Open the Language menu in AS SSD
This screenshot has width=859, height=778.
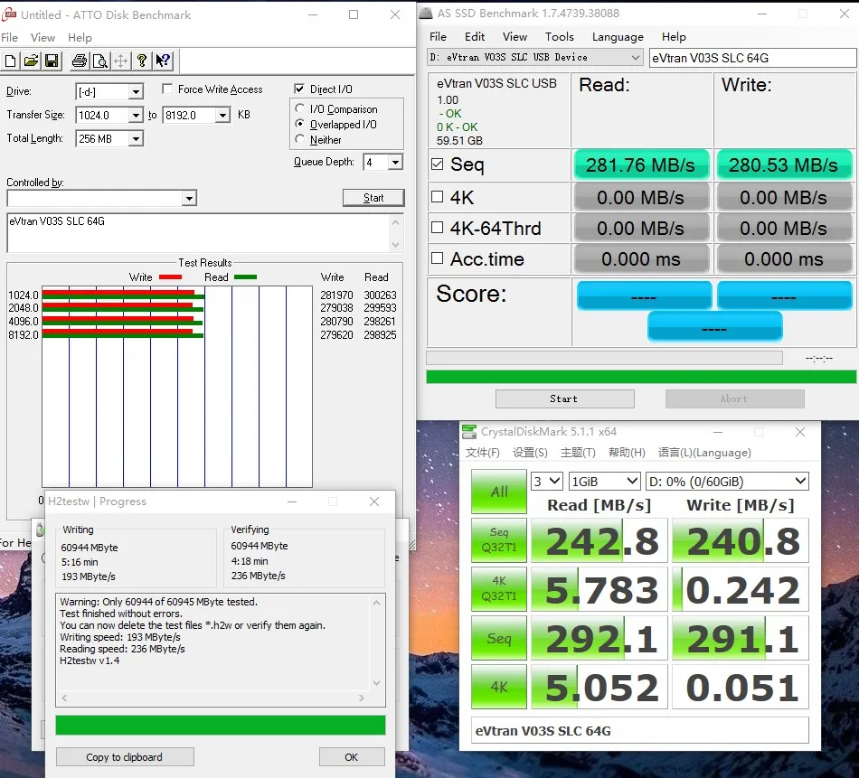(x=618, y=37)
